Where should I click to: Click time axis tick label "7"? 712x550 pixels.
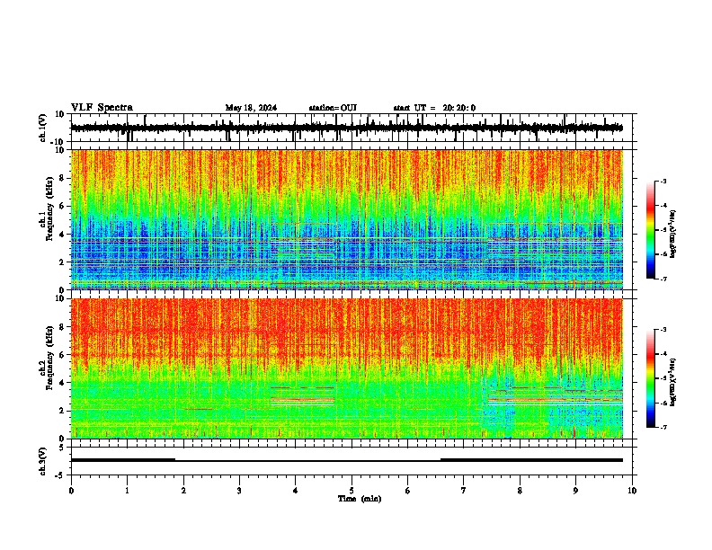464,491
